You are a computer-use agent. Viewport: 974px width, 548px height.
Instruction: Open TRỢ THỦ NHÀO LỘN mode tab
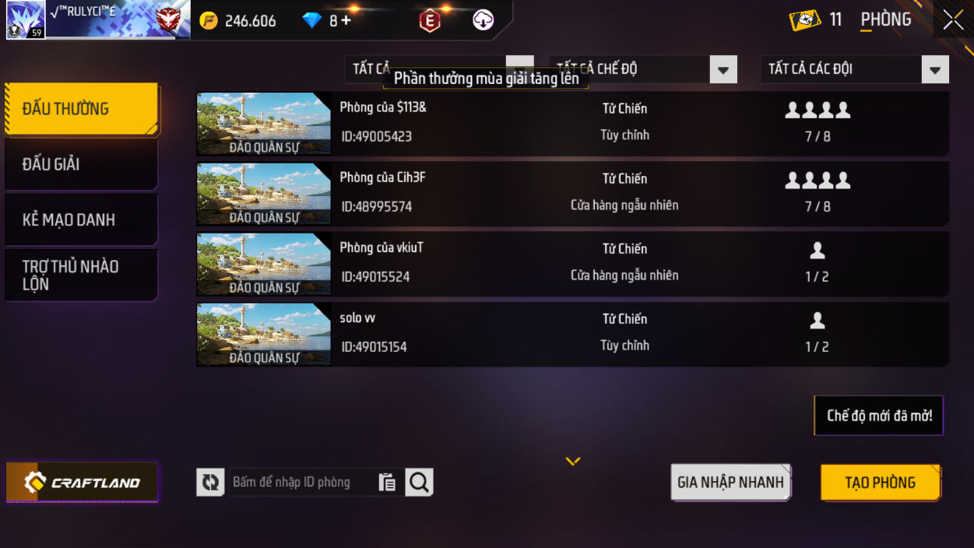(81, 275)
